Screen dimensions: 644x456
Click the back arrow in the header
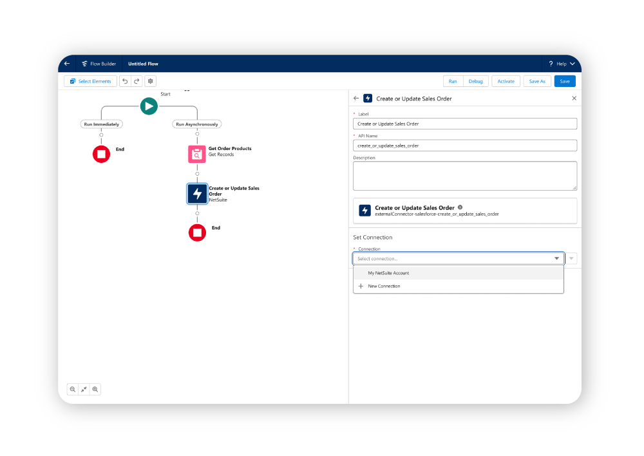click(67, 64)
